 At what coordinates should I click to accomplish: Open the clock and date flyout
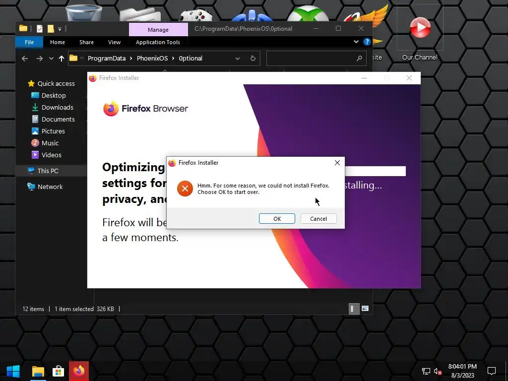click(x=462, y=371)
